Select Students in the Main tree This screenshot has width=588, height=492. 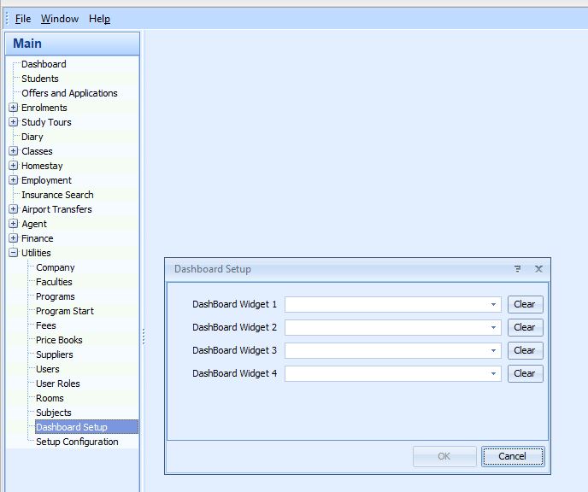[40, 79]
